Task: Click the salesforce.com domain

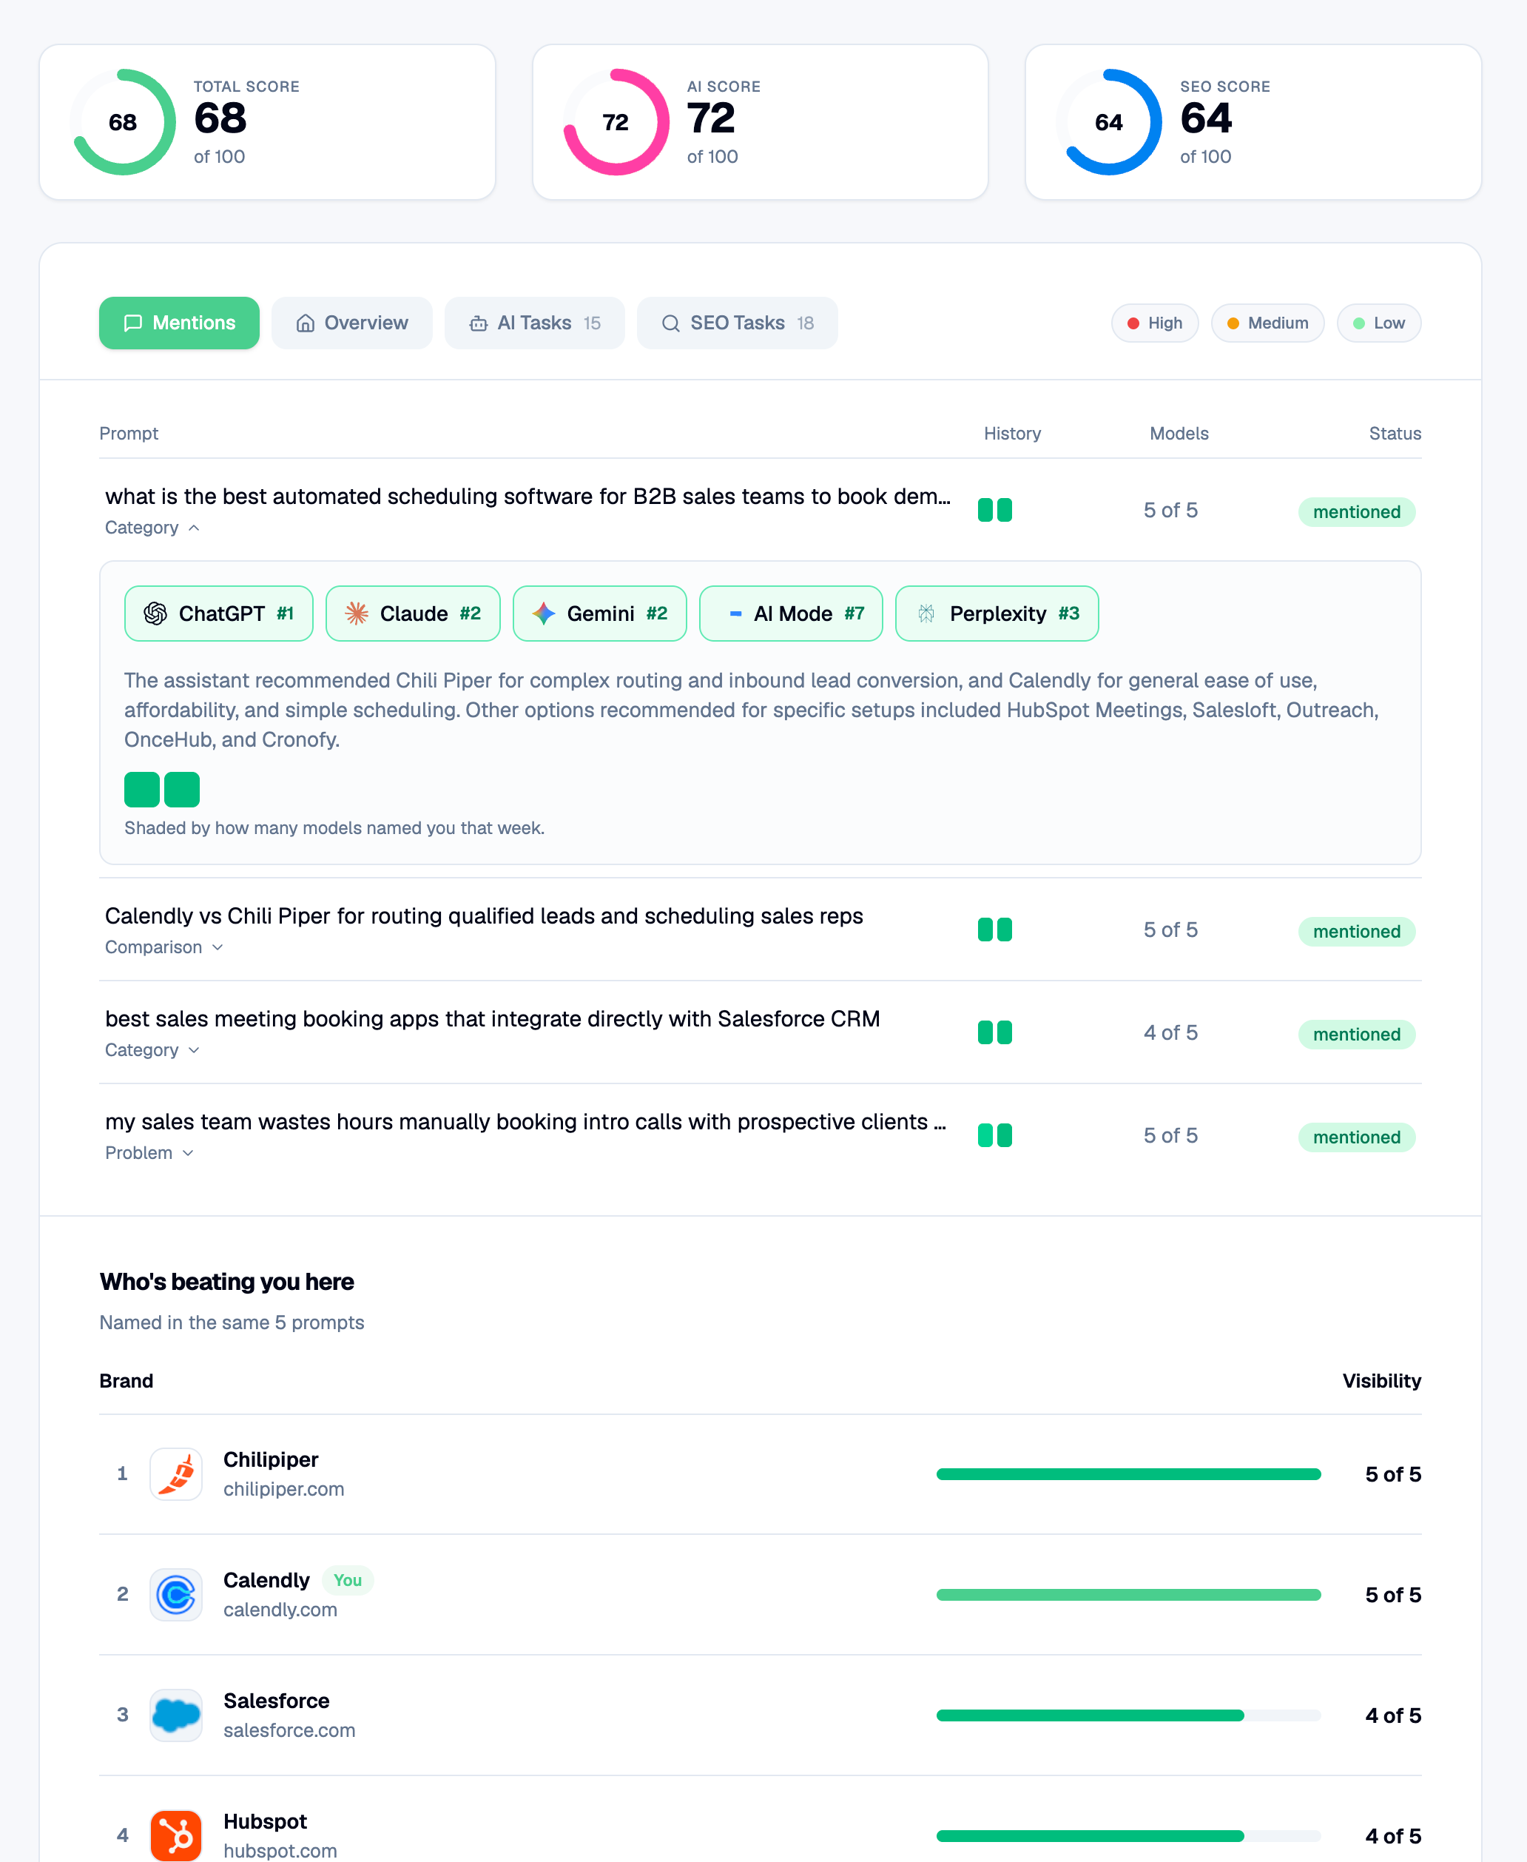Action: (x=289, y=1730)
